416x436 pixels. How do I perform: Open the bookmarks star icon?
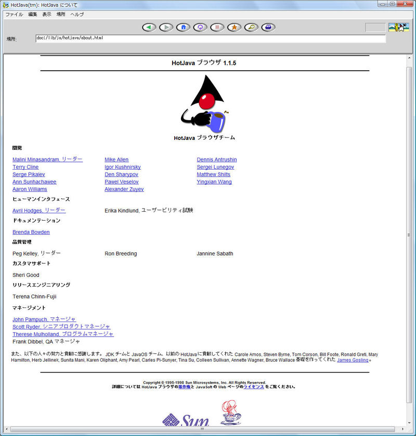tap(235, 27)
